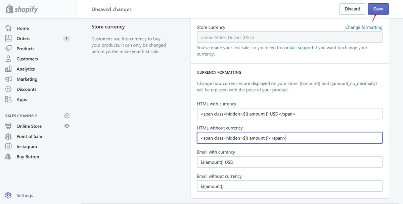Click the CURRENCY FORMATTING heading

point(219,72)
